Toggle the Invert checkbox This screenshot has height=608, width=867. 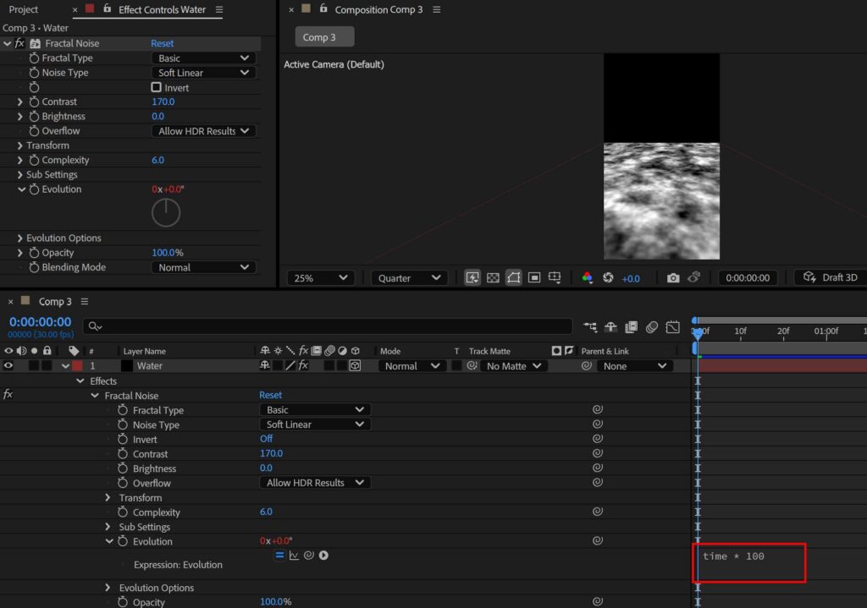pyautogui.click(x=156, y=87)
